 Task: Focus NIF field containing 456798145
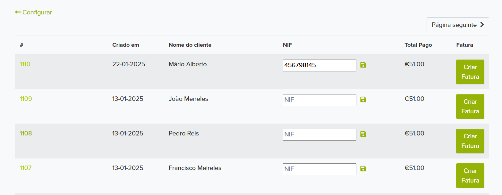[319, 65]
